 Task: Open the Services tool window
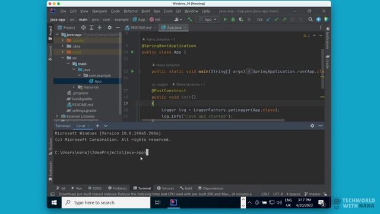click(x=165, y=188)
